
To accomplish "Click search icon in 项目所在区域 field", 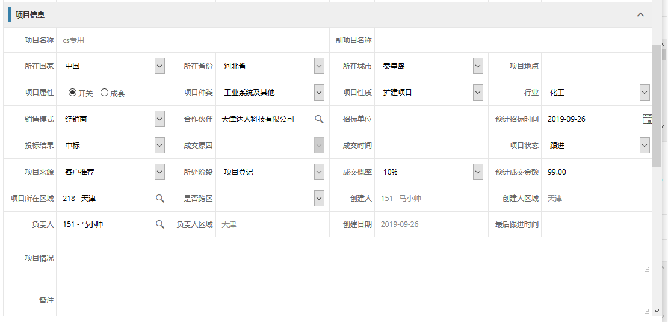I will [x=160, y=199].
